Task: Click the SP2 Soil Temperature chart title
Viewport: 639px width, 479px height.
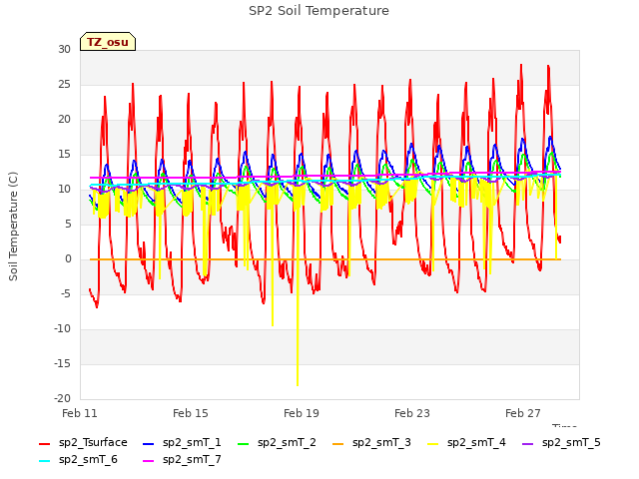Action: pos(319,11)
